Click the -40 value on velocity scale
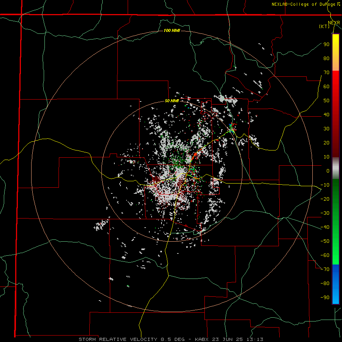 click(325, 227)
